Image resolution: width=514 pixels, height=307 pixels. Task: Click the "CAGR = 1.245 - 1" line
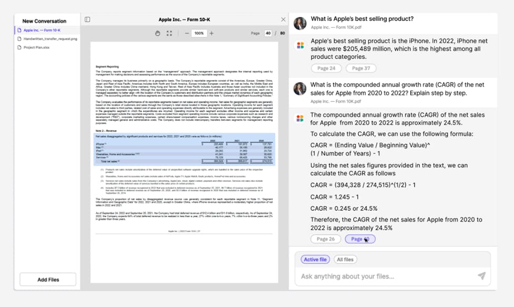(x=334, y=197)
